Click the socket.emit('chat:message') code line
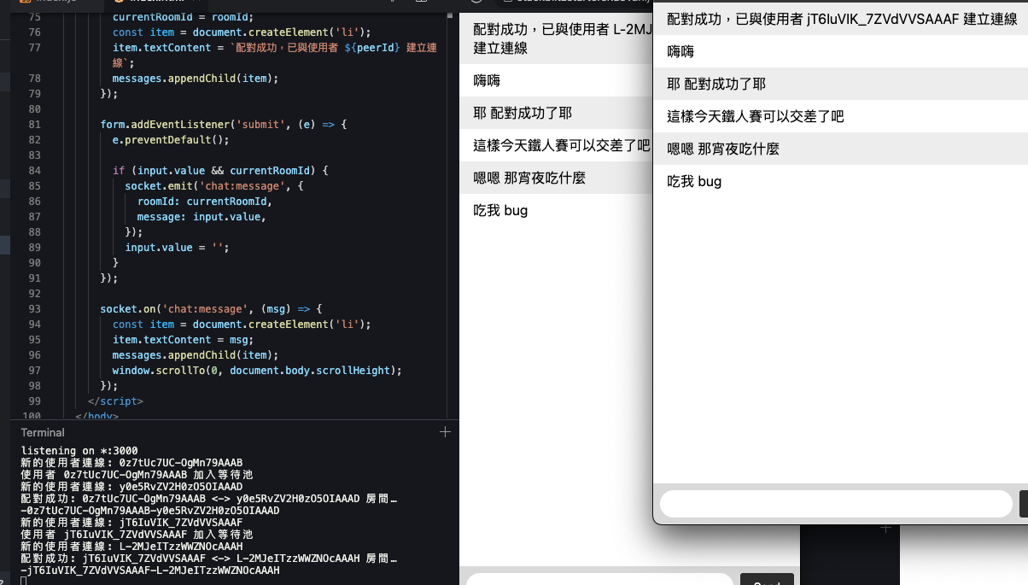 click(x=213, y=186)
